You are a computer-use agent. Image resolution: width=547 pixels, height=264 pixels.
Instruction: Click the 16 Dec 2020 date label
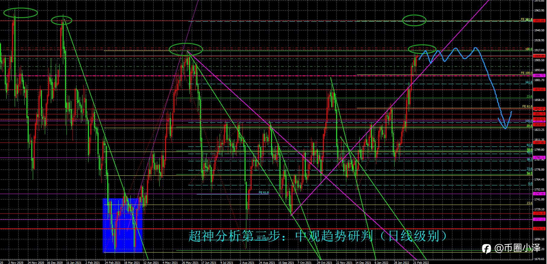pyautogui.click(x=55, y=262)
